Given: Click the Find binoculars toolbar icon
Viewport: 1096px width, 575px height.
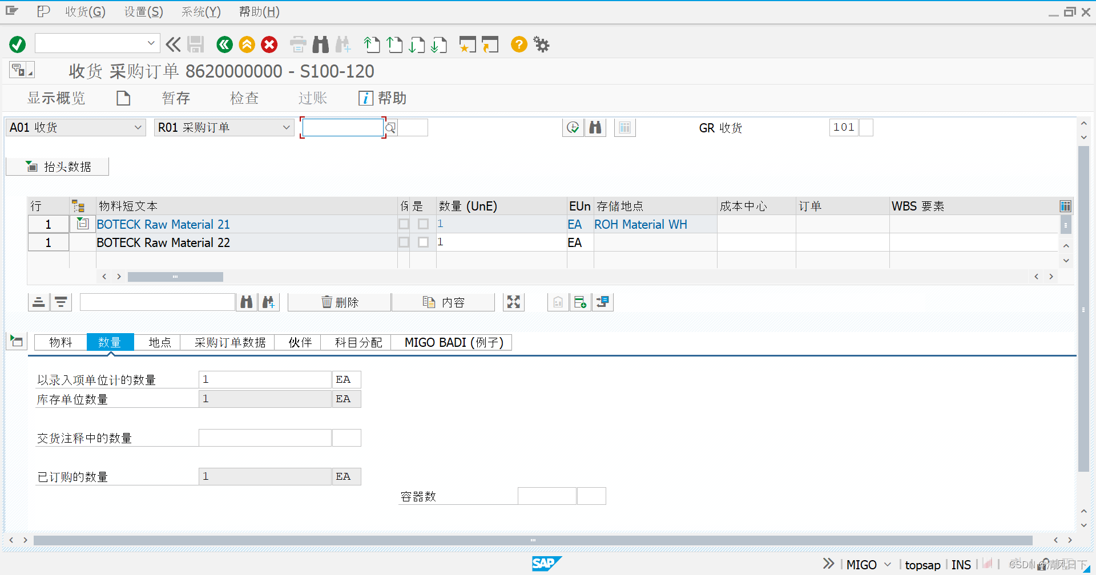Looking at the screenshot, I should [321, 44].
